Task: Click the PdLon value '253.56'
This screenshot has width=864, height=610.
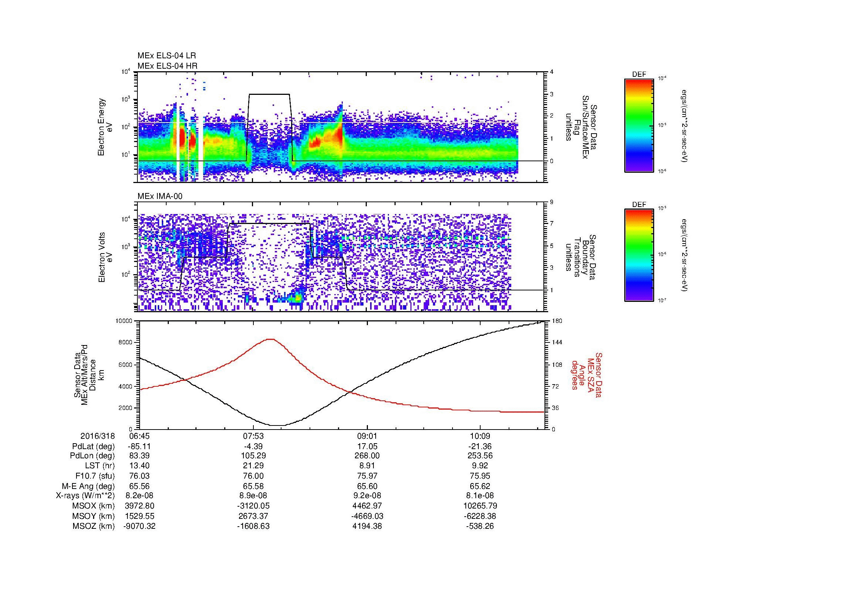Action: tap(480, 456)
